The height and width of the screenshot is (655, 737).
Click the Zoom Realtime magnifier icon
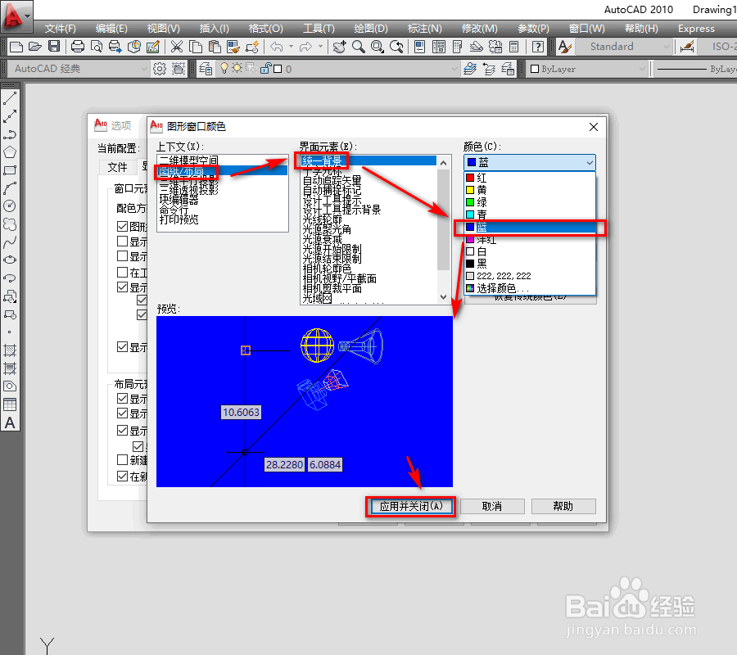click(x=358, y=47)
